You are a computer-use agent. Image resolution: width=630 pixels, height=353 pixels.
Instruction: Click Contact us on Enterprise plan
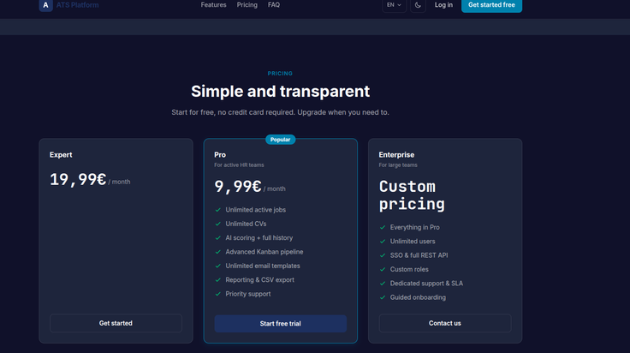pyautogui.click(x=445, y=323)
